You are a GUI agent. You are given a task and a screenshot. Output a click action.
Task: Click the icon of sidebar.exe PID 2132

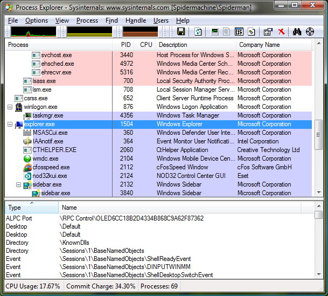pos(27,184)
